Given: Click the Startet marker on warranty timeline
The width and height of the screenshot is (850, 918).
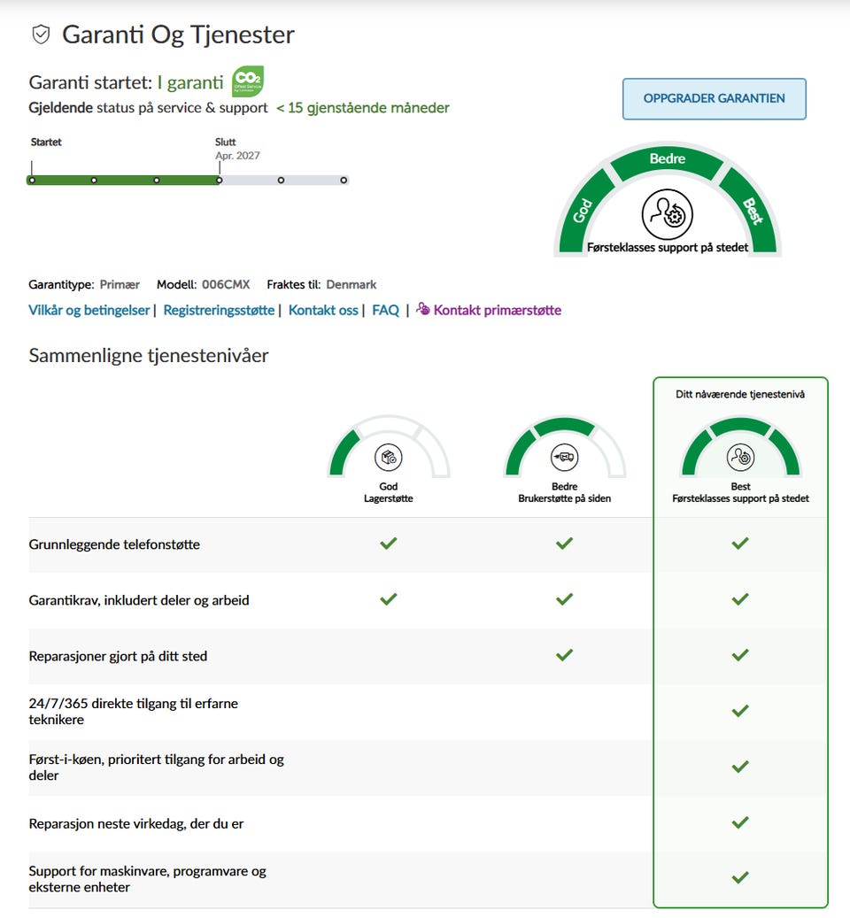Looking at the screenshot, I should click(32, 180).
